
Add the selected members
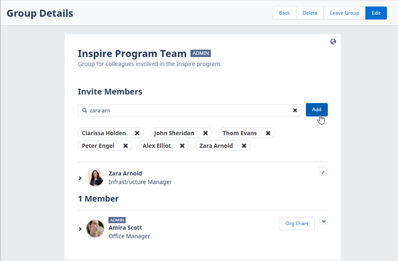[316, 109]
